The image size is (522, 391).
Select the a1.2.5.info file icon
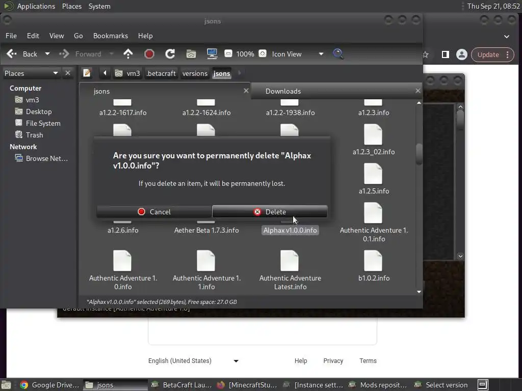[373, 174]
